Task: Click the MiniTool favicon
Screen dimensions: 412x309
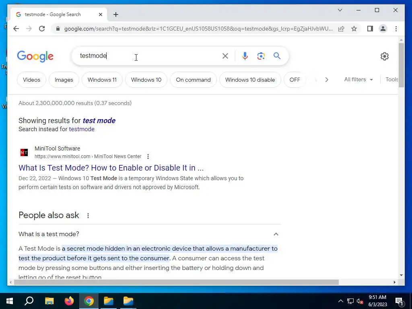Action: [24, 152]
